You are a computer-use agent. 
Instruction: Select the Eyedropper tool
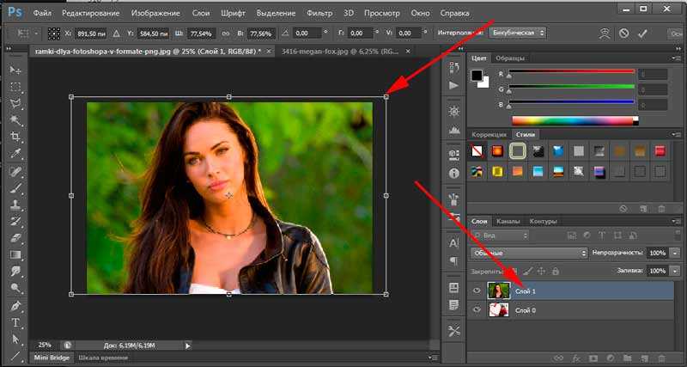click(15, 154)
